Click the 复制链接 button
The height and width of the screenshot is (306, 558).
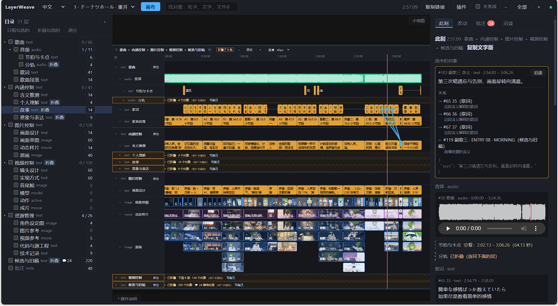[435, 7]
